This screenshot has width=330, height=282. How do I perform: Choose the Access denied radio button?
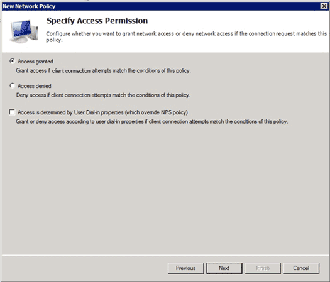[x=12, y=85]
